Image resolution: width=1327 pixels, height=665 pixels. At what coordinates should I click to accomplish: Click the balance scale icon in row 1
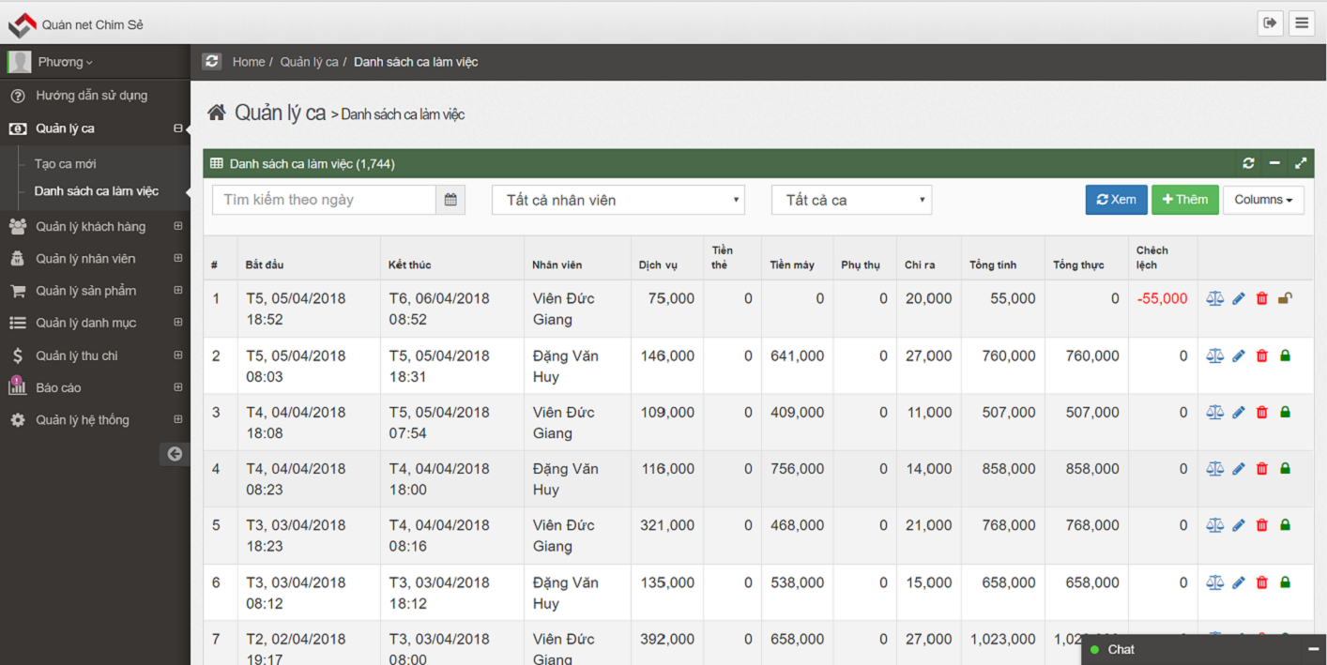click(1214, 298)
